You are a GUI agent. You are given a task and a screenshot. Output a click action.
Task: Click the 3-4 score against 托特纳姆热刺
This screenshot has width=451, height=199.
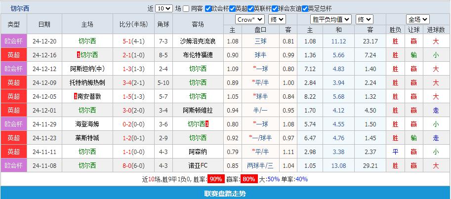point(127,83)
